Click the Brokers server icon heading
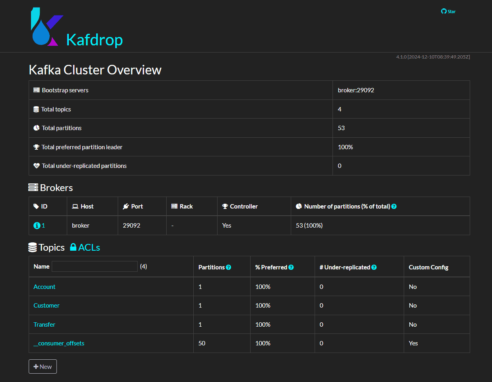Image resolution: width=492 pixels, height=382 pixels. pyautogui.click(x=33, y=187)
